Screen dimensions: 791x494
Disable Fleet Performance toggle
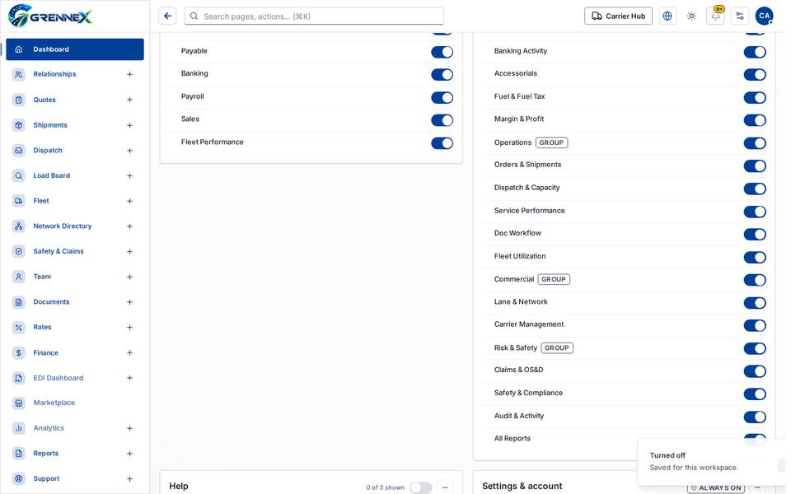click(442, 143)
